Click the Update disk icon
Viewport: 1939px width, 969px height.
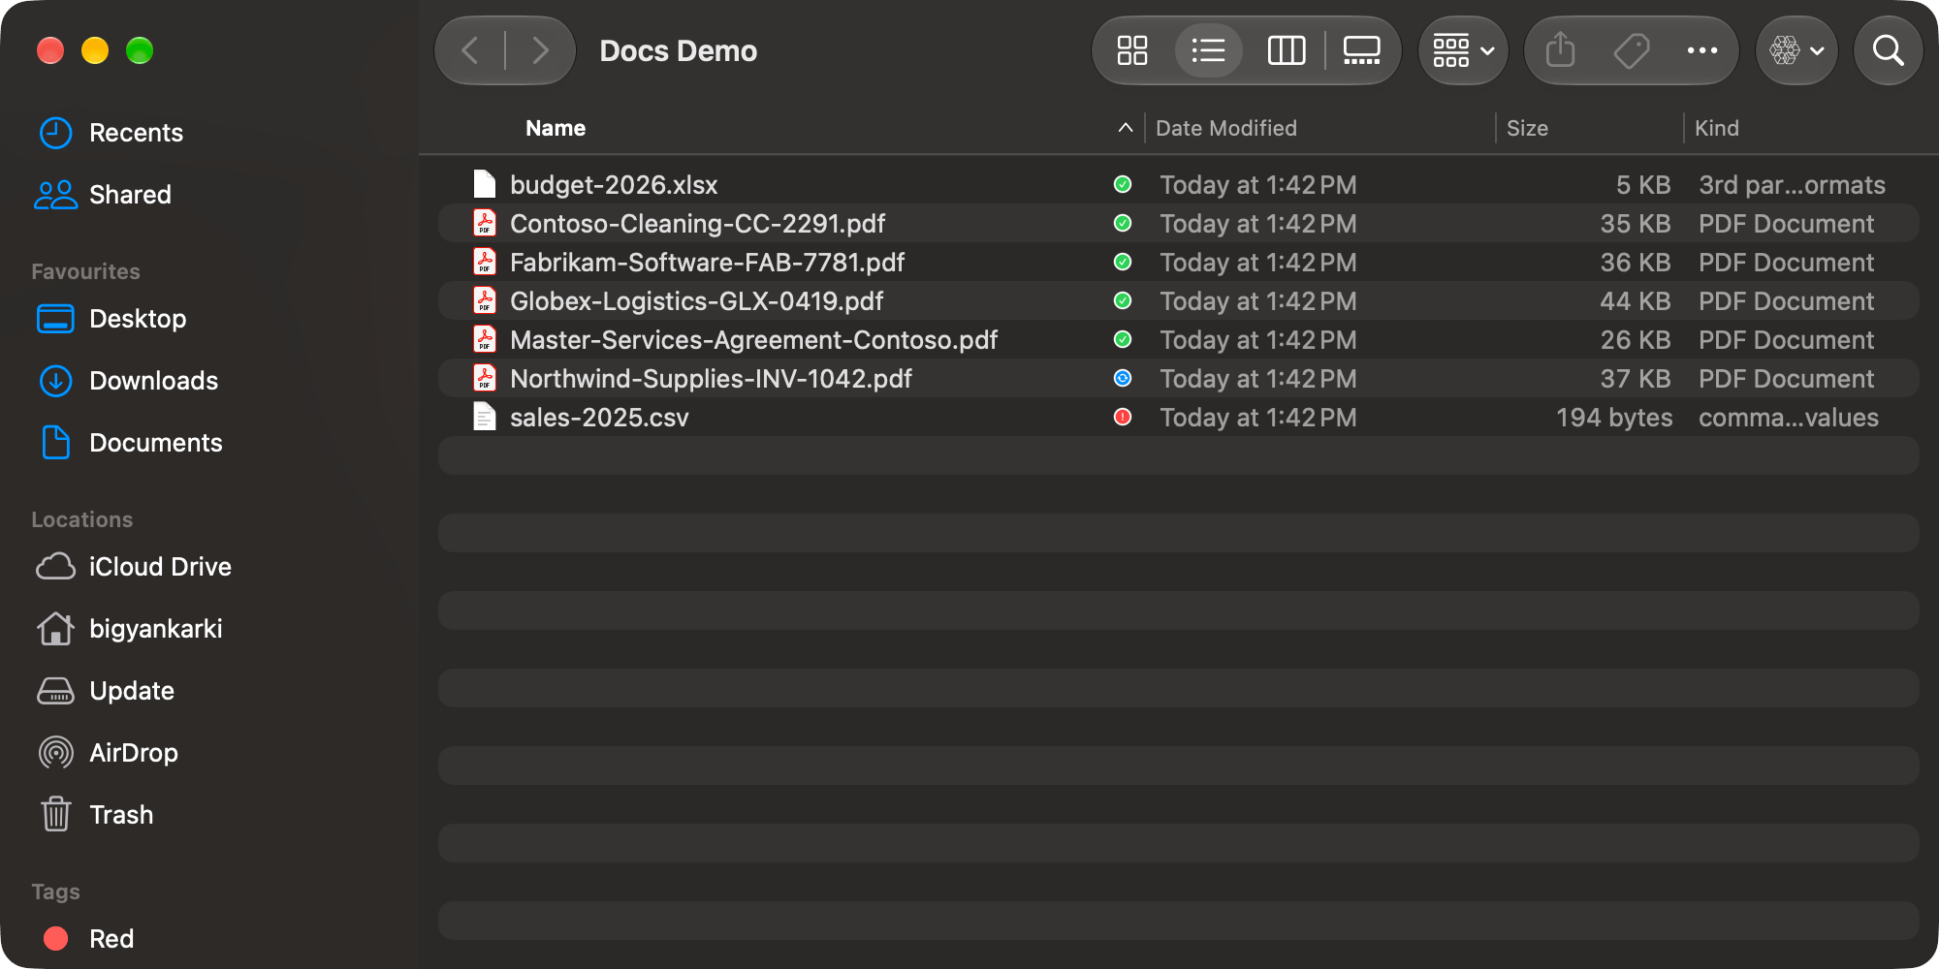tap(55, 691)
